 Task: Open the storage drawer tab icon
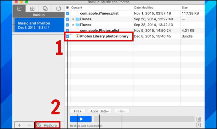(32, 9)
